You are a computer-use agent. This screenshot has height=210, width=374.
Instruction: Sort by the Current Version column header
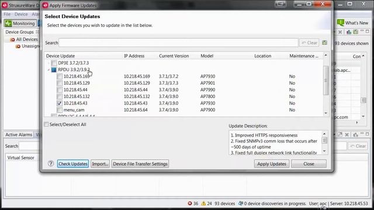[x=174, y=56]
